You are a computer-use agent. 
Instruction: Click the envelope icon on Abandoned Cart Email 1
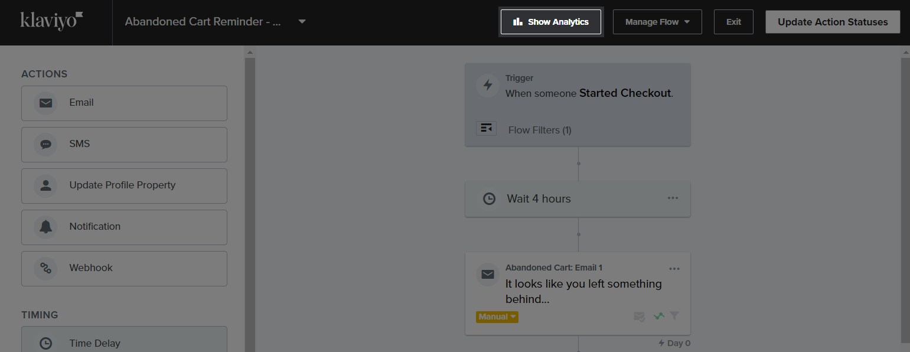pos(488,275)
